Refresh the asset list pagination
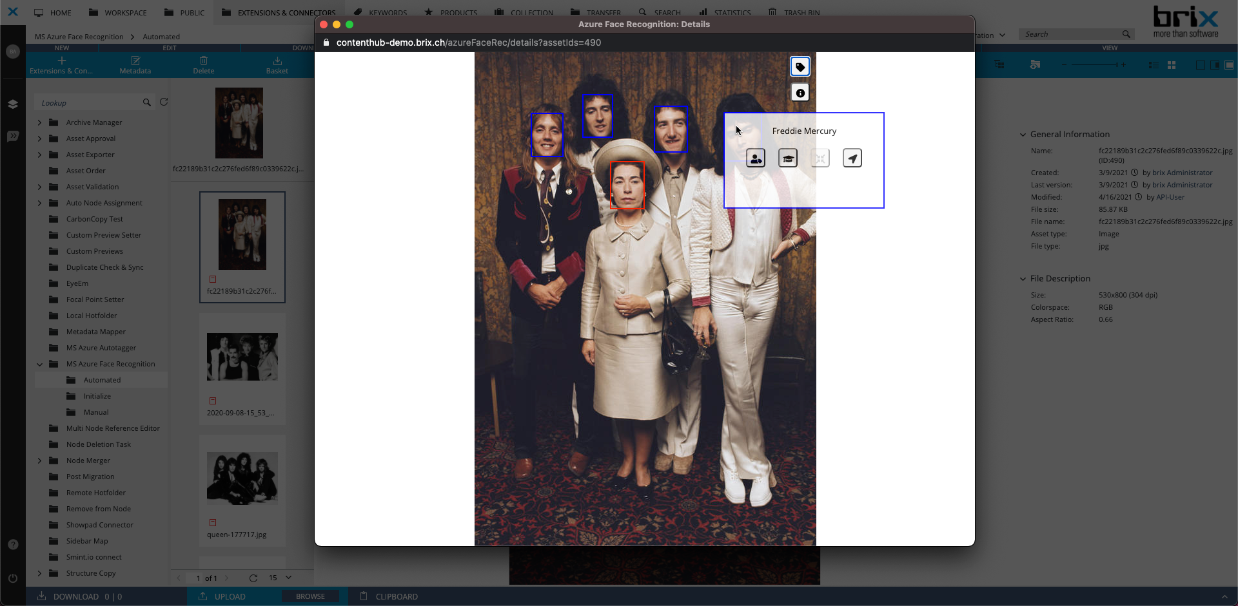Screen dimensions: 1238x606 (x=253, y=578)
